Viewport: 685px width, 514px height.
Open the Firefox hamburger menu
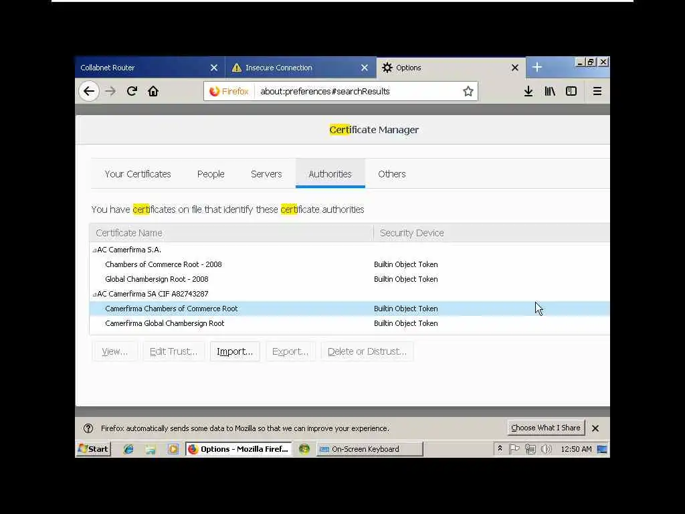coord(597,91)
